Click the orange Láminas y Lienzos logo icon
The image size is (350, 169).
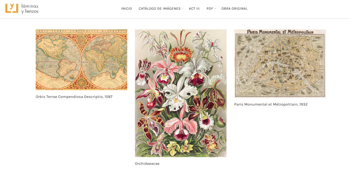[12, 8]
